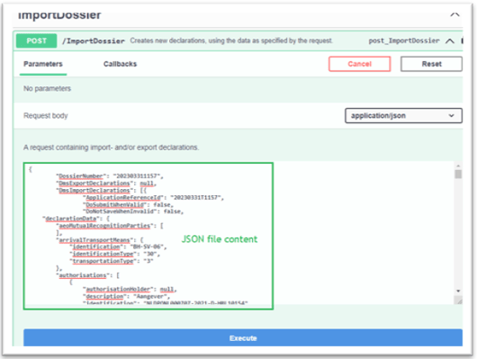The width and height of the screenshot is (477, 359).
Task: Click the "20230331T1157" value text
Action: pyautogui.click(x=195, y=198)
